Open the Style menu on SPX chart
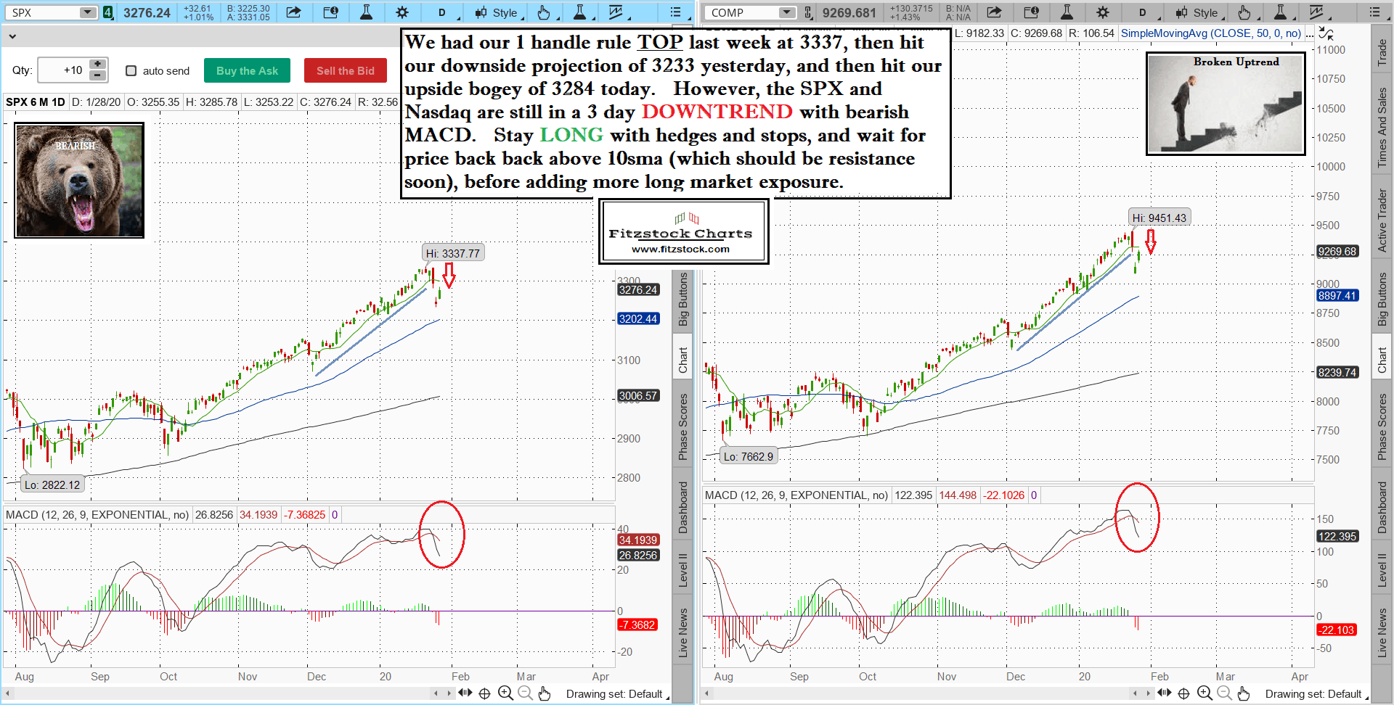Viewport: 1394px width, 705px height. (x=497, y=12)
